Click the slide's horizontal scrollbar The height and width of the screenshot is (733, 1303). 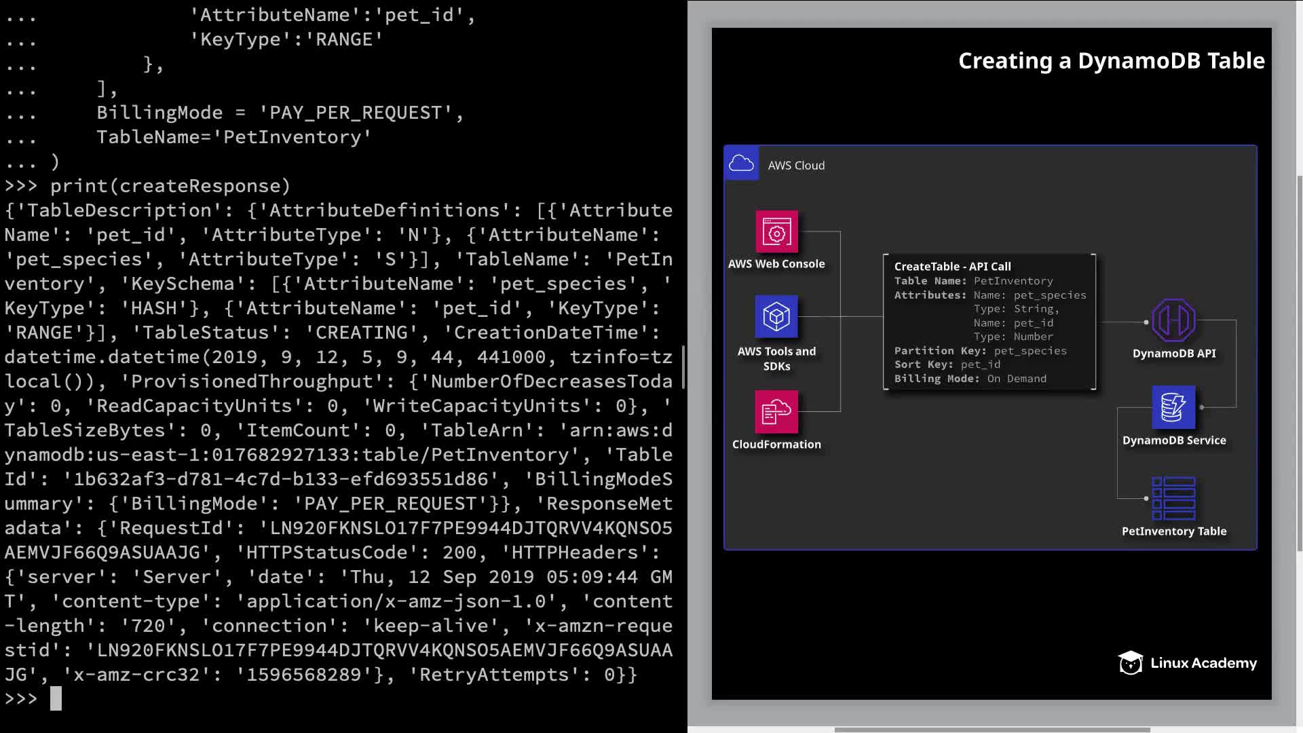point(991,730)
